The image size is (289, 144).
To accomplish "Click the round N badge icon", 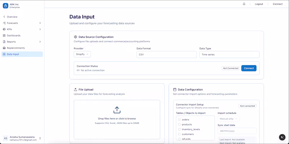I will coord(282,137).
